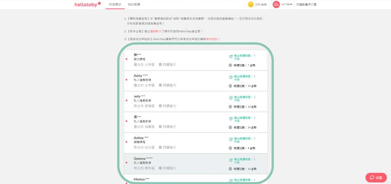Click 切換到客戶介面 link in header
Image resolution: width=391 pixels, height=184 pixels.
click(x=306, y=5)
